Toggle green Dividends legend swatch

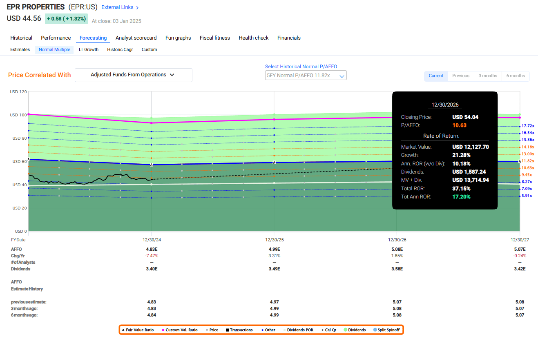click(345, 330)
